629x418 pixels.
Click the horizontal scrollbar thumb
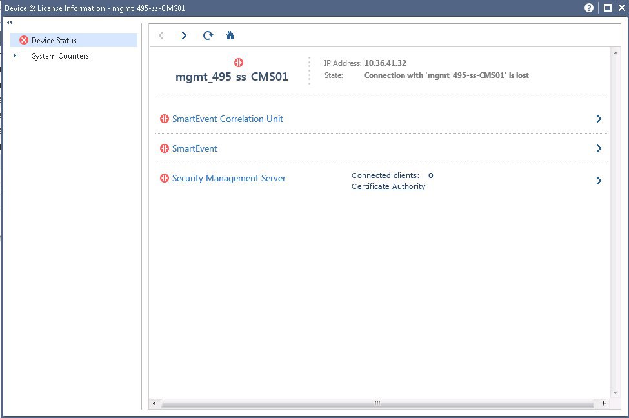point(377,403)
